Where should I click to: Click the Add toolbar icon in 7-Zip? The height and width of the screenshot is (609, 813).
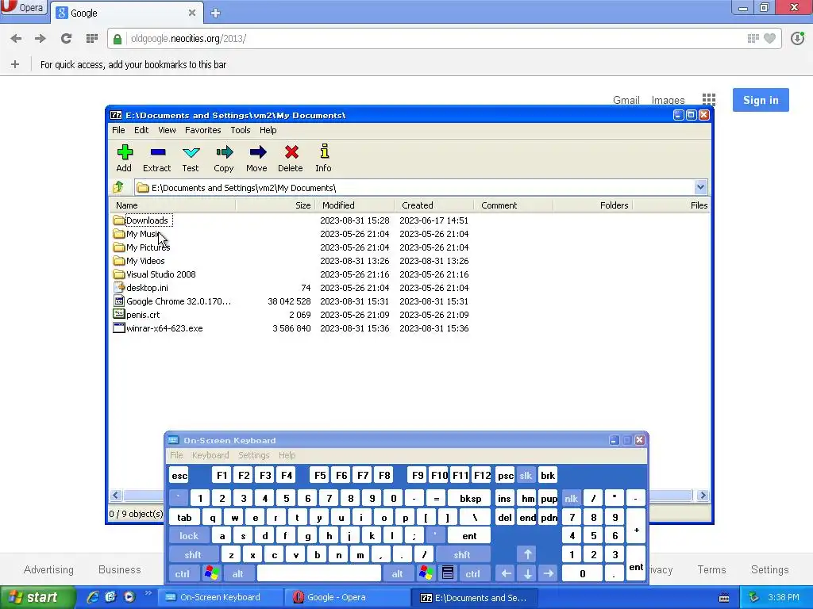click(125, 152)
